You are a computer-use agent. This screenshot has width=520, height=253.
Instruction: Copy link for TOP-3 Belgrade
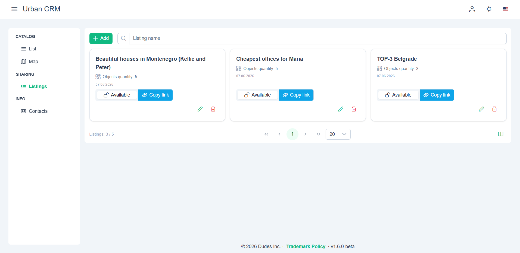pos(437,95)
